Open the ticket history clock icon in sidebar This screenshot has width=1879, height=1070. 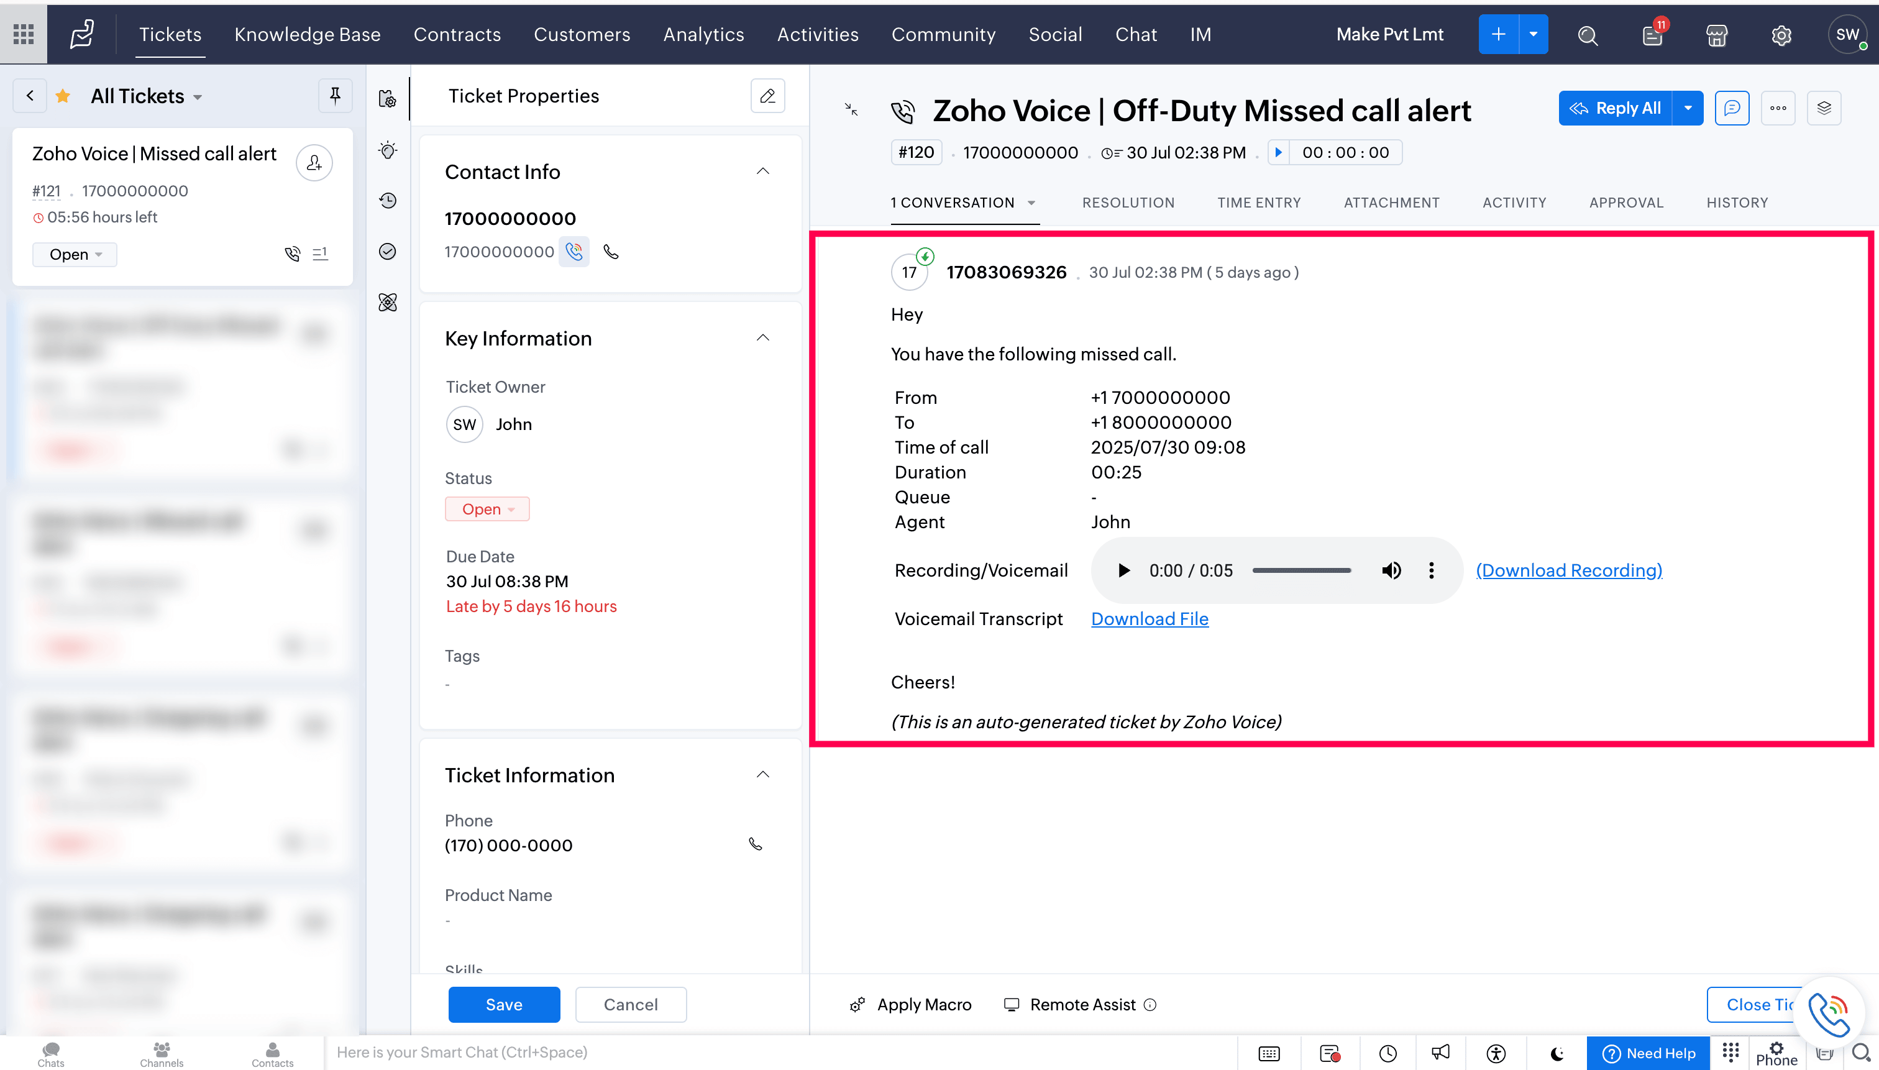pos(388,201)
